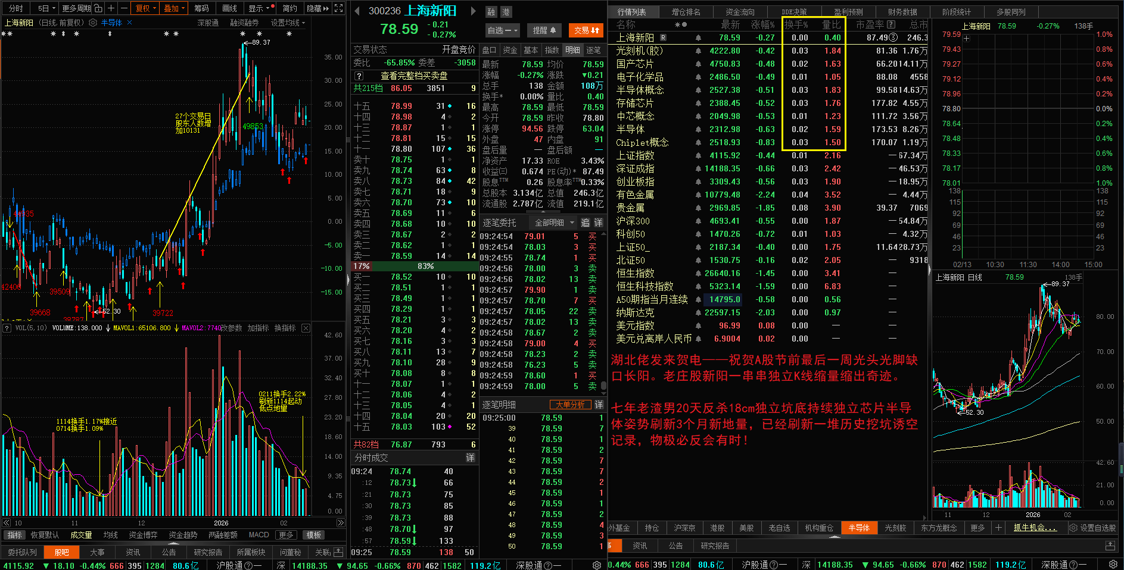The height and width of the screenshot is (570, 1124).
Task: Click the VOL indicator help question icon
Action: 7,328
